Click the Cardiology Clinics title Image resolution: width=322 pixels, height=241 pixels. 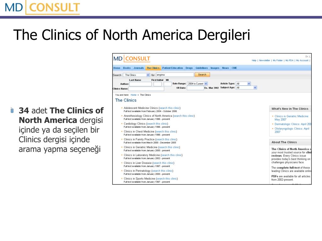tap(135, 124)
